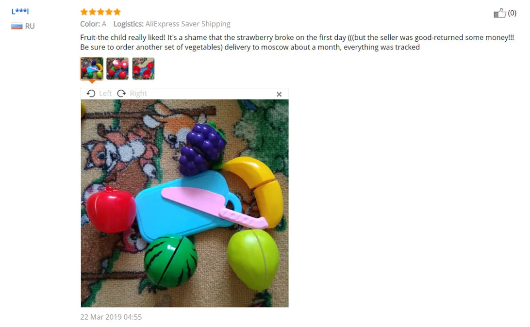Screen dimensions: 530x327
Task: Click the fifth orange rating star
Action: tap(117, 12)
